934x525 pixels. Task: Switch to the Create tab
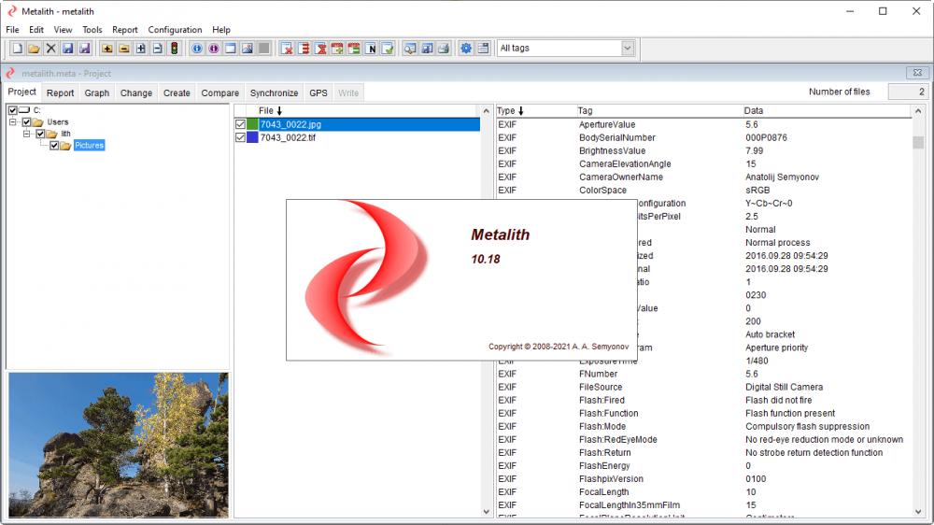177,93
